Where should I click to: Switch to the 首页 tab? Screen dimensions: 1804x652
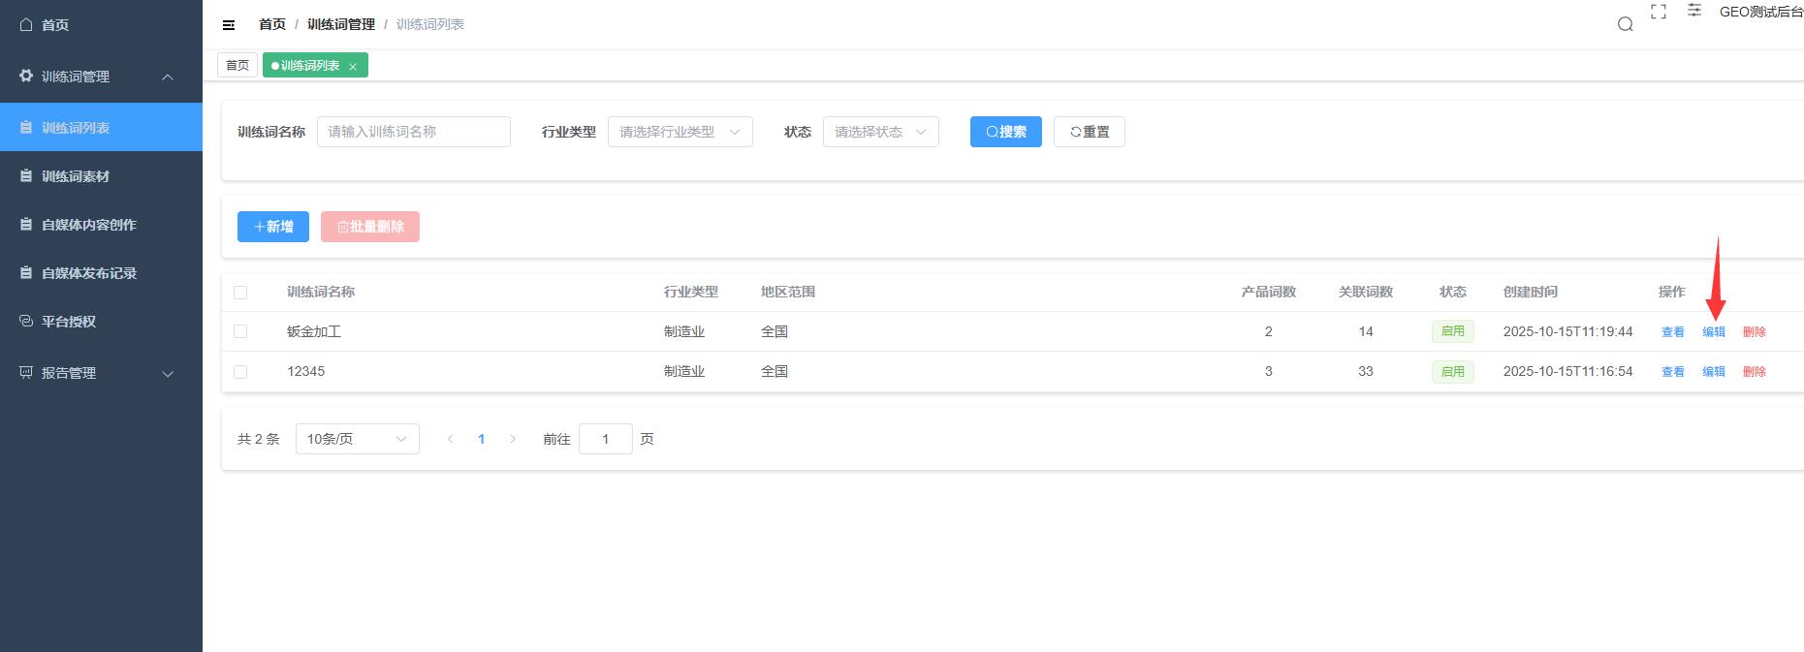[x=237, y=65]
